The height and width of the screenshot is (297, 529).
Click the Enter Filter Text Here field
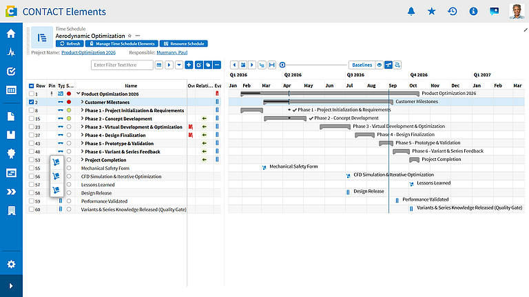tap(122, 65)
